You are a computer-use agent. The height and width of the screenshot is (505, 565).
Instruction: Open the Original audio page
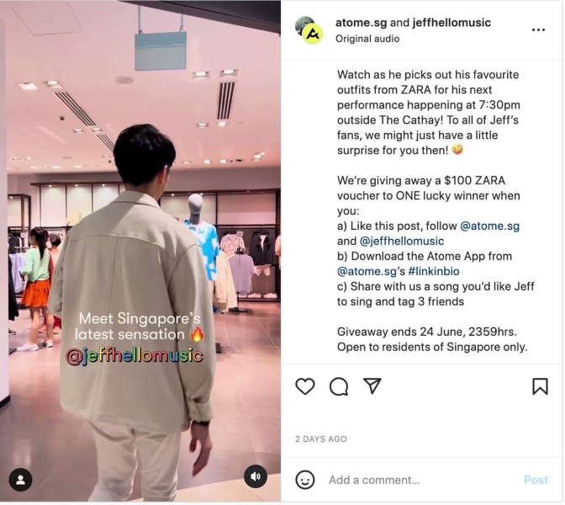[367, 39]
